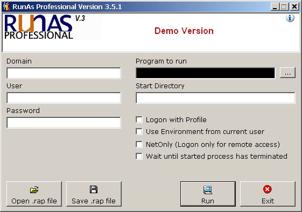Click the Program to run field
Image resolution: width=302 pixels, height=212 pixels.
click(205, 73)
